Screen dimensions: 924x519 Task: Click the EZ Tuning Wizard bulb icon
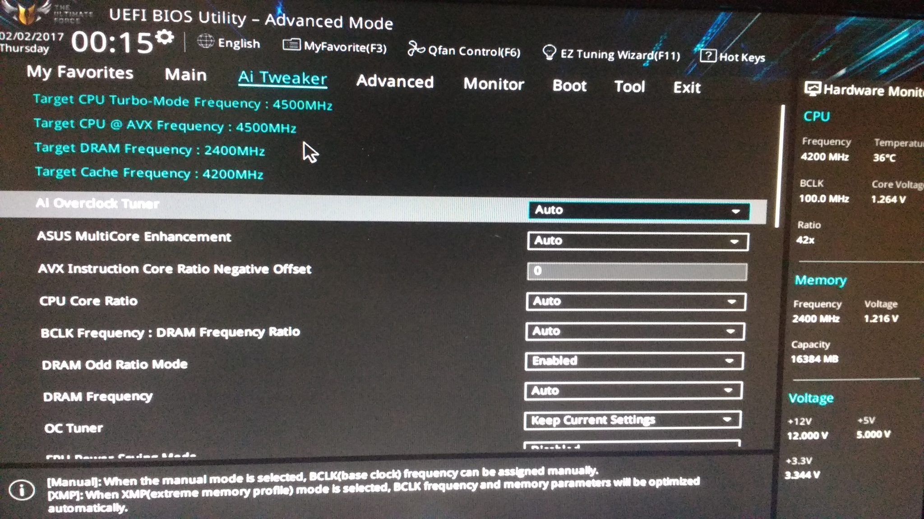coord(549,52)
